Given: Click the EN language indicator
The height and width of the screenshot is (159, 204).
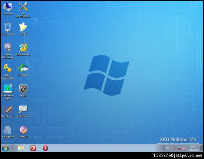Looking at the screenshot, I should click(x=168, y=148).
